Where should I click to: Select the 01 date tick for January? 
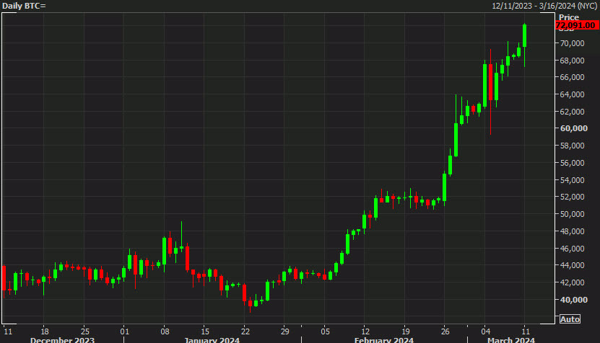(x=125, y=331)
